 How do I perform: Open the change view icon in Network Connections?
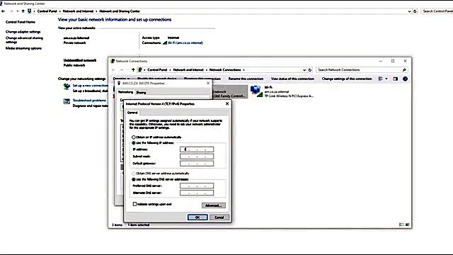[x=381, y=79]
